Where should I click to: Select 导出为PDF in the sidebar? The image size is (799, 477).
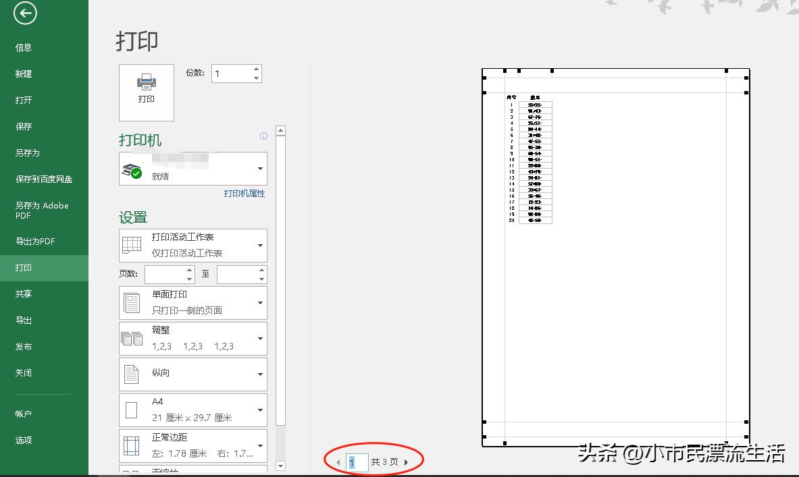34,241
